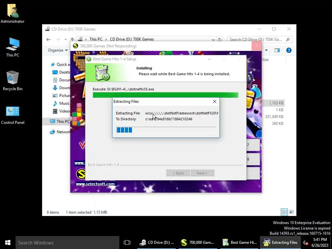Image resolution: width=332 pixels, height=249 pixels.
Task: Switch to 700,000 Games taskbar item
Action: pyautogui.click(x=198, y=243)
